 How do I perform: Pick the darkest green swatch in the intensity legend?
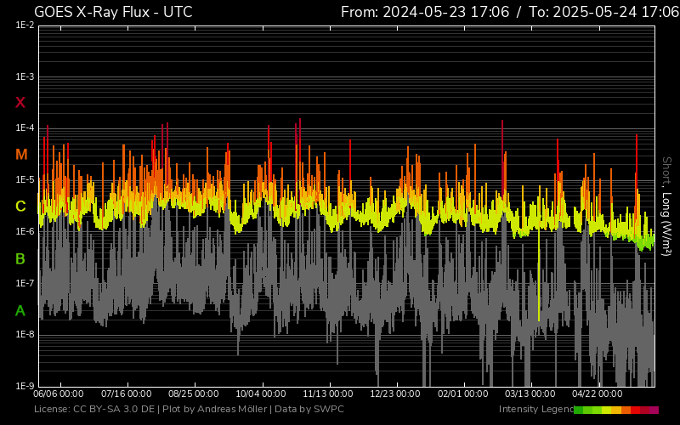579,410
